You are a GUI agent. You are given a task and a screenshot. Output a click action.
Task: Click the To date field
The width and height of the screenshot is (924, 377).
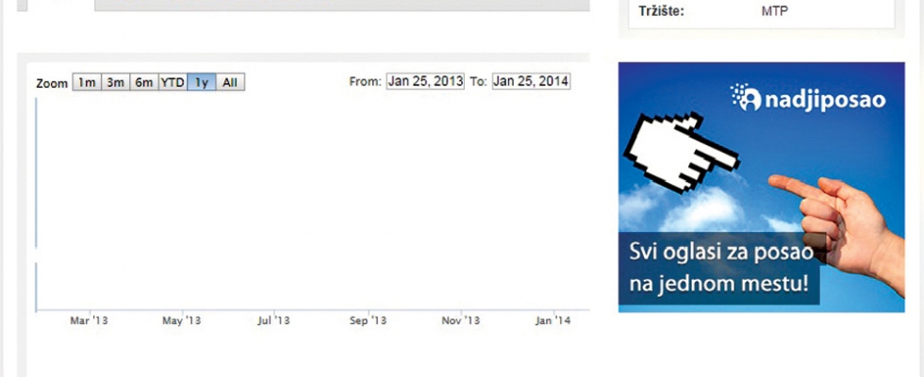[531, 82]
